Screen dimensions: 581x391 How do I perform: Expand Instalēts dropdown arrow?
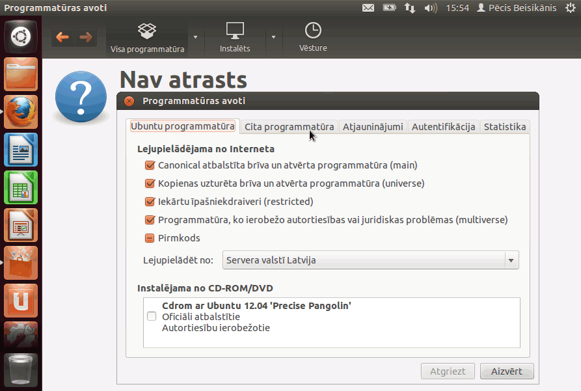pyautogui.click(x=273, y=37)
